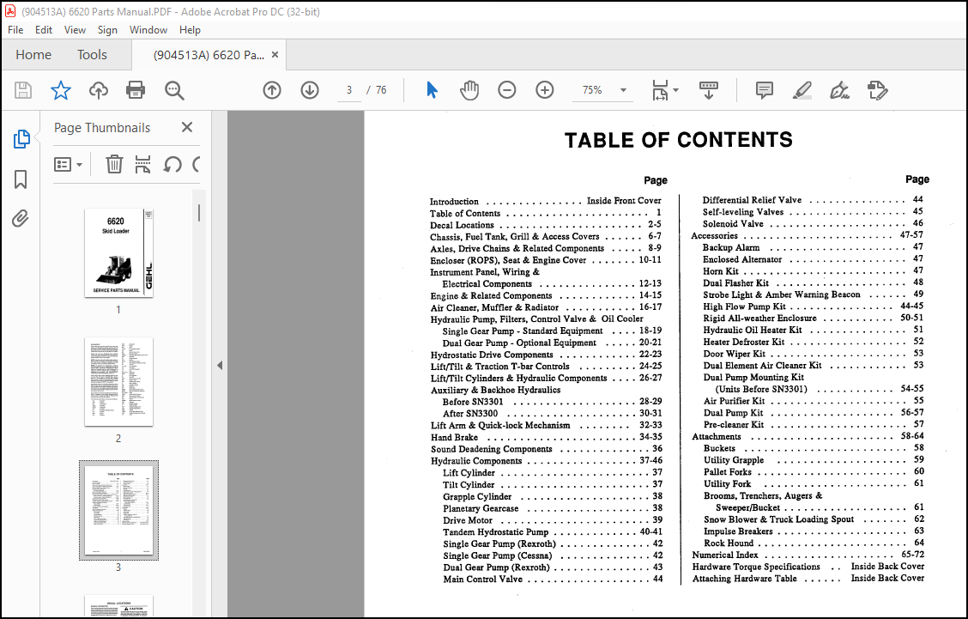
Task: Switch to the Tools tab
Action: pos(92,54)
